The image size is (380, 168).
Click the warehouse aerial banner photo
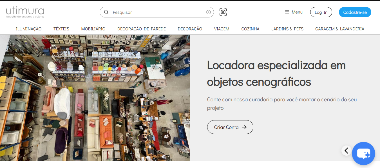[x=95, y=98]
